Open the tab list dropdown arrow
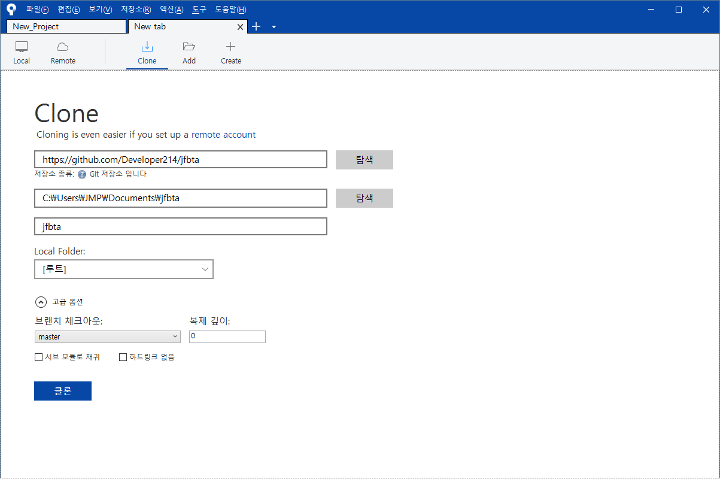 tap(274, 27)
